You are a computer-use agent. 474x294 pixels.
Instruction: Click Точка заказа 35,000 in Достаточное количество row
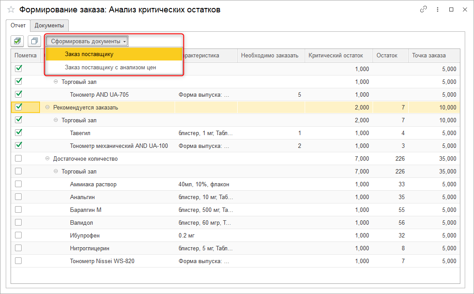(448, 158)
